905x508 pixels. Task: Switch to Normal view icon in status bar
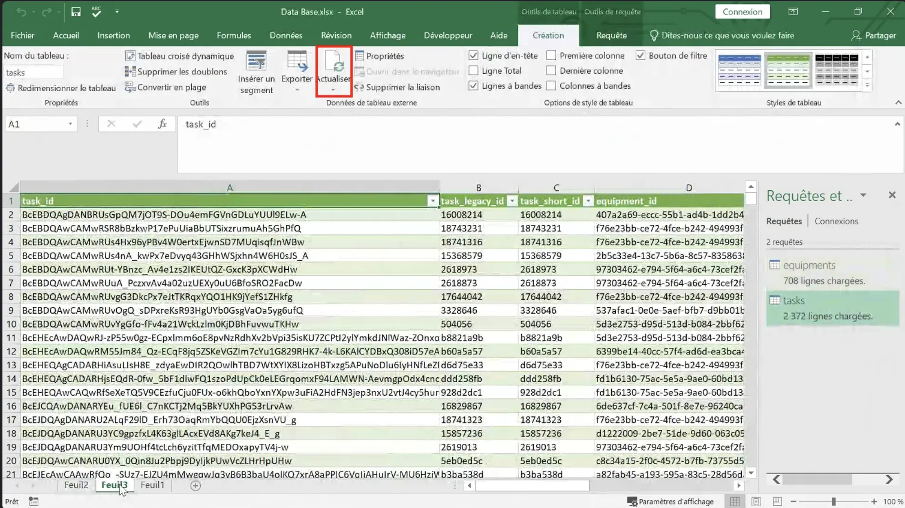coord(735,501)
